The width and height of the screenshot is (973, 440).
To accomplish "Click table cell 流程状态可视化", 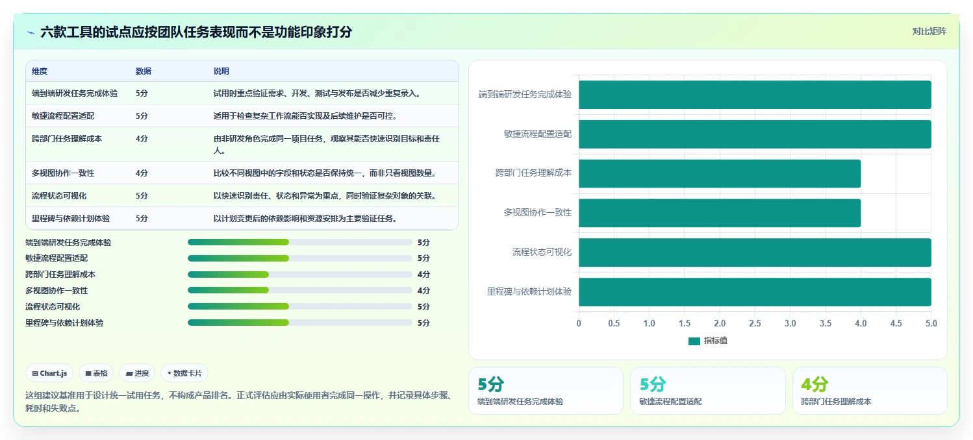I will point(59,196).
